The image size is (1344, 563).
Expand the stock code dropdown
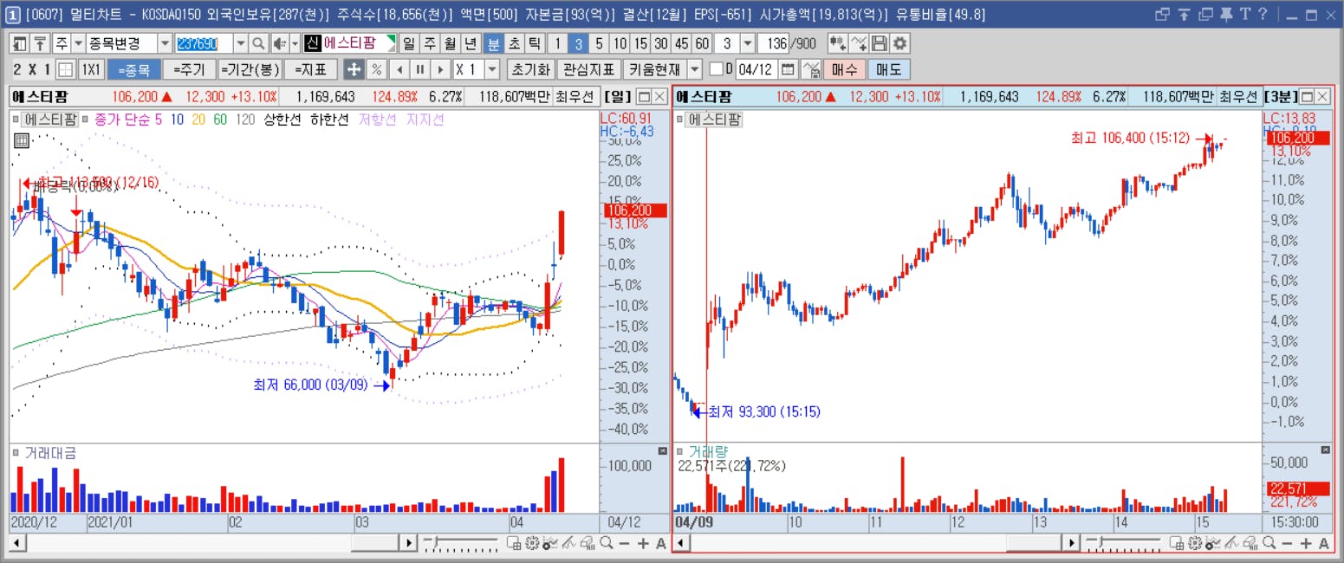(241, 43)
